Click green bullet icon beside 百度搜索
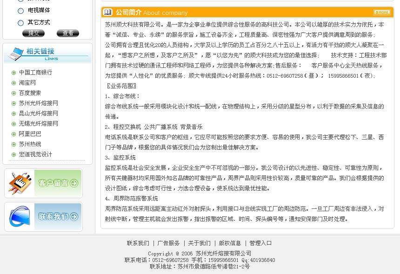The height and width of the screenshot is (274, 400). click(x=14, y=94)
